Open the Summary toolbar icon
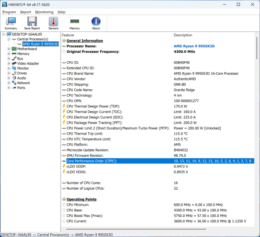 click(x=11, y=23)
